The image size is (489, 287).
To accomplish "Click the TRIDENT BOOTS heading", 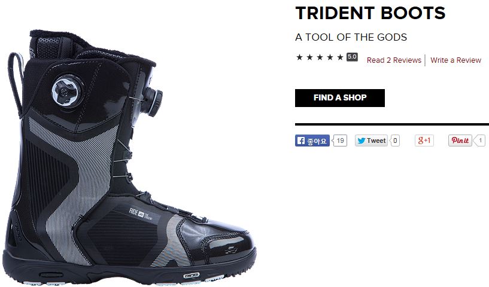I will (x=370, y=13).
